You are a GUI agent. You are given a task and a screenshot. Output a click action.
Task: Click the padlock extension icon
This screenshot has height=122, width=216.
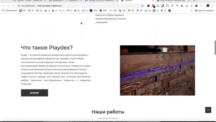[187, 6]
